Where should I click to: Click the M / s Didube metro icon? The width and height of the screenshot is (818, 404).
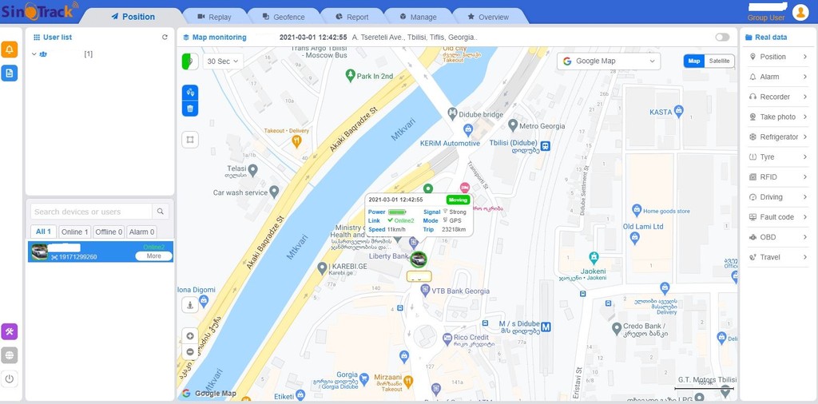[x=546, y=327]
